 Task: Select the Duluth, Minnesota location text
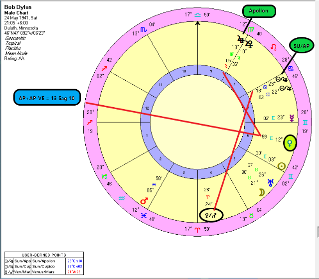pyautogui.click(x=21, y=28)
